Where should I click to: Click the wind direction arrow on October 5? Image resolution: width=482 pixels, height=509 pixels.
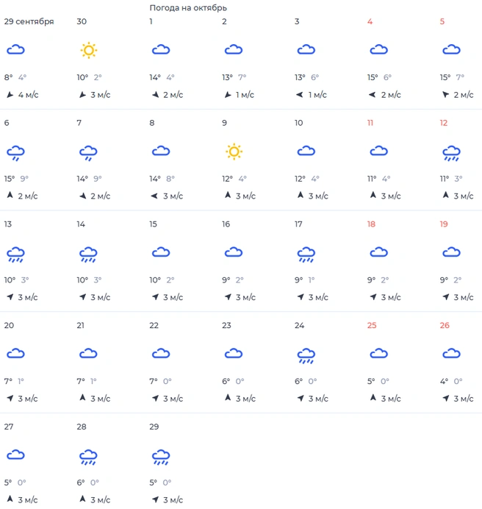coord(446,94)
